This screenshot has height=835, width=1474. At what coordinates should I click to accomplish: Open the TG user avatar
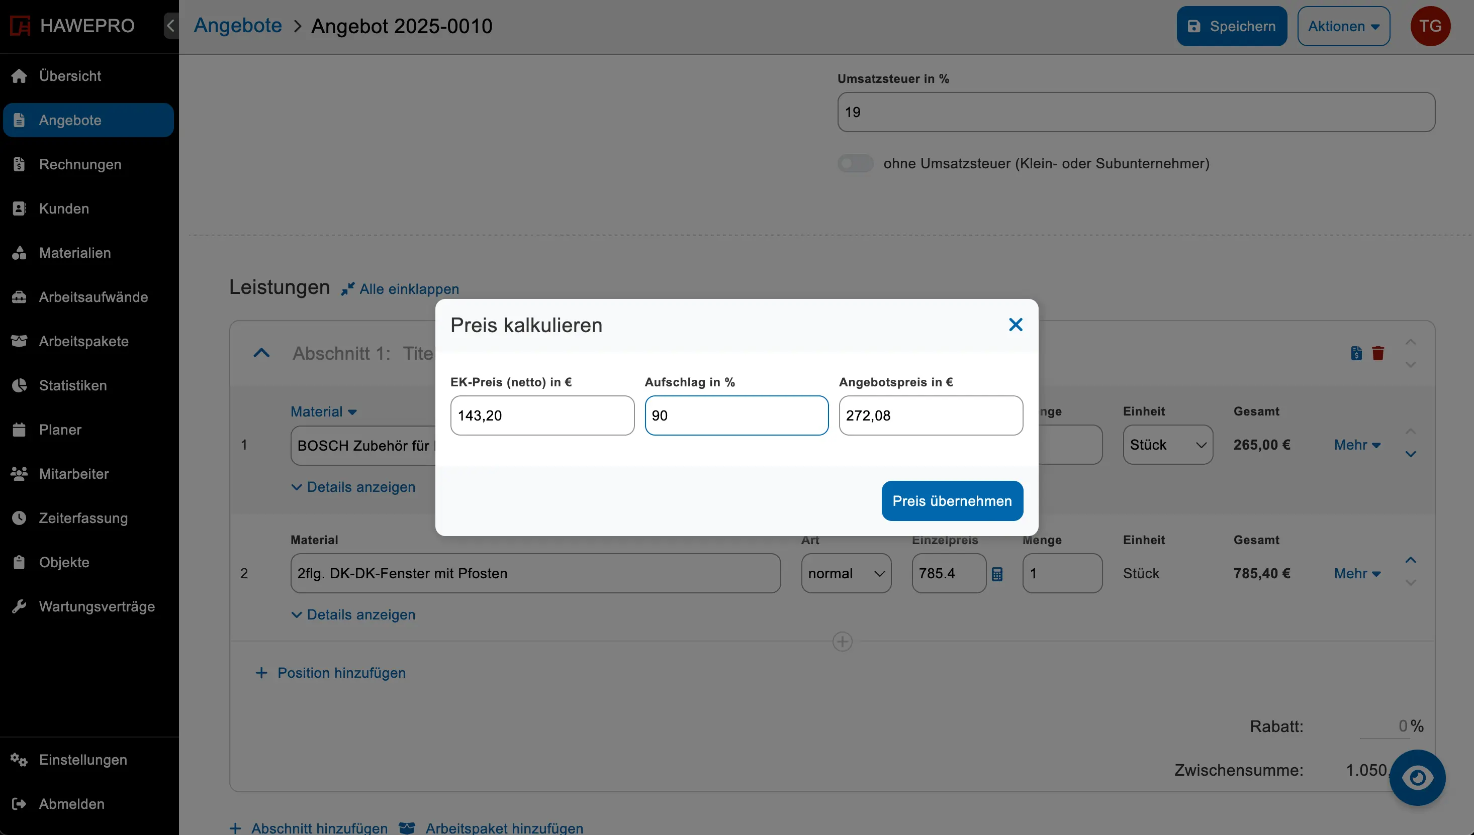pos(1430,26)
